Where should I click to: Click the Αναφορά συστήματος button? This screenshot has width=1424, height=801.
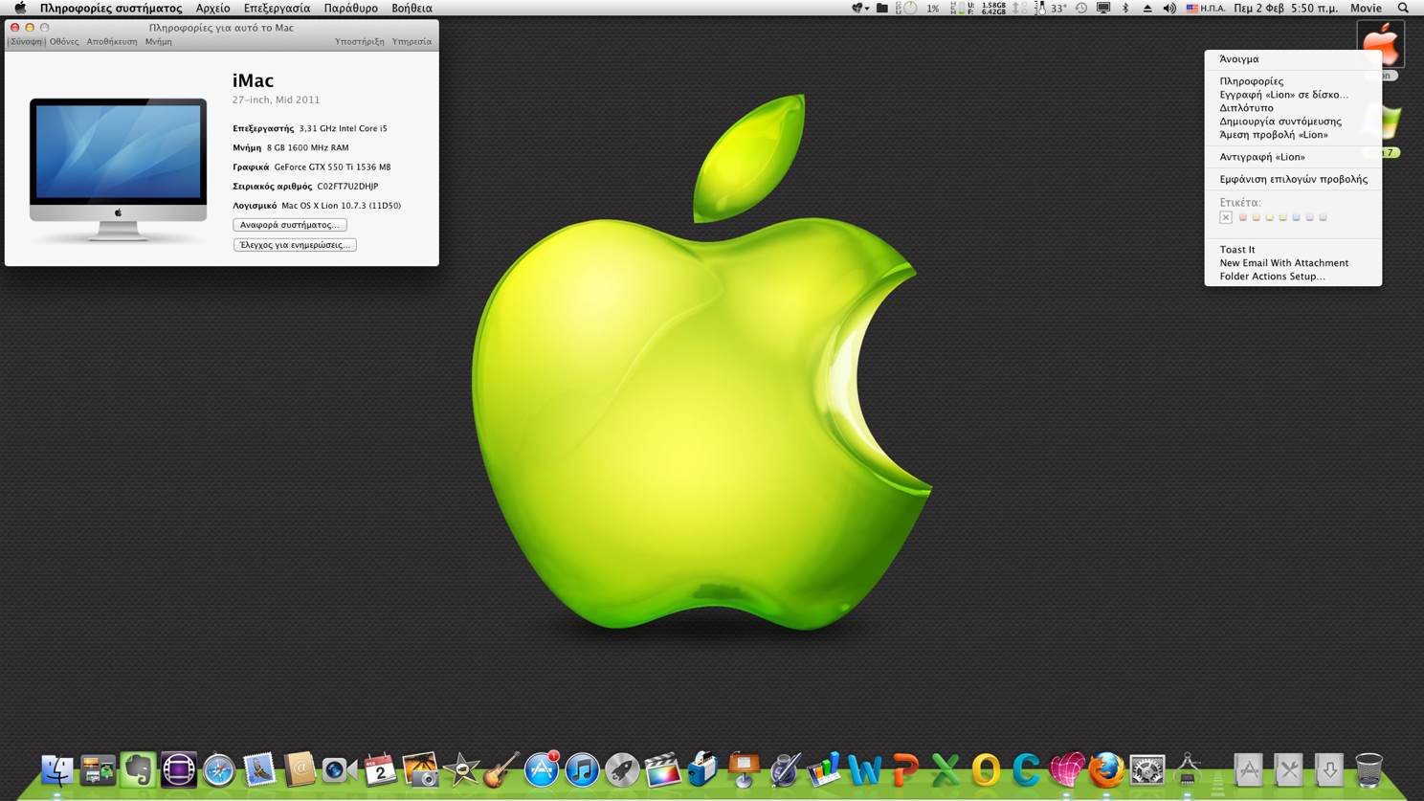point(290,225)
